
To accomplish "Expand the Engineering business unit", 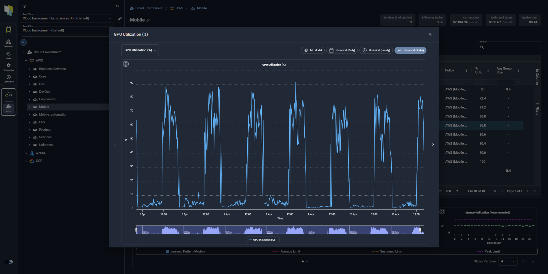I will click(x=29, y=99).
